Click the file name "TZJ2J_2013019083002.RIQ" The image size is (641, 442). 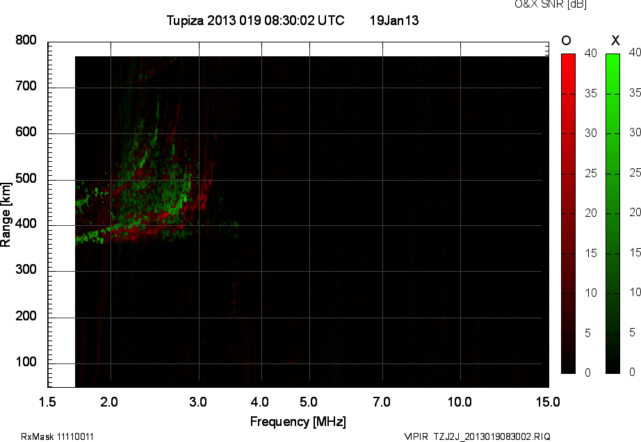pyautogui.click(x=492, y=436)
